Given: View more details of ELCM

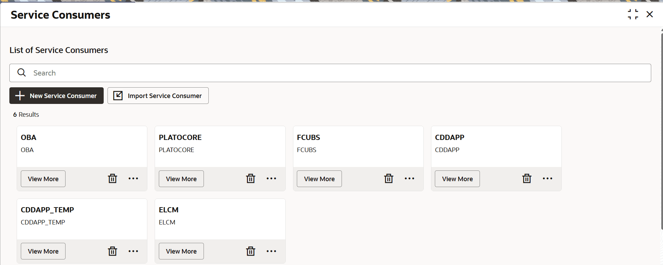Looking at the screenshot, I should 181,251.
